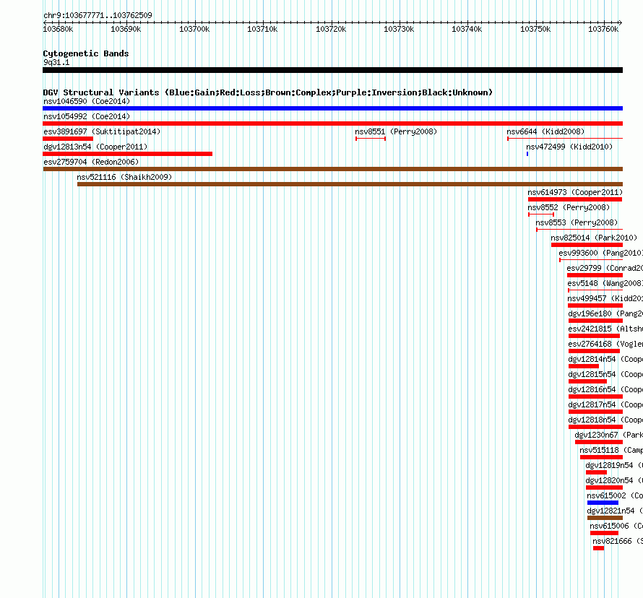Click the 9q31.1 band label
643x598 pixels.
tap(56, 62)
